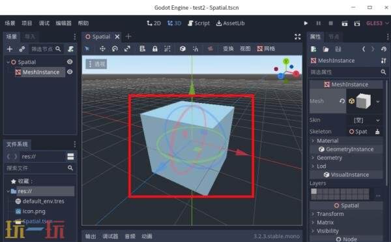Collapse the Spatial root node in scene tree
This screenshot has height=242, width=391.
pyautogui.click(x=8, y=62)
